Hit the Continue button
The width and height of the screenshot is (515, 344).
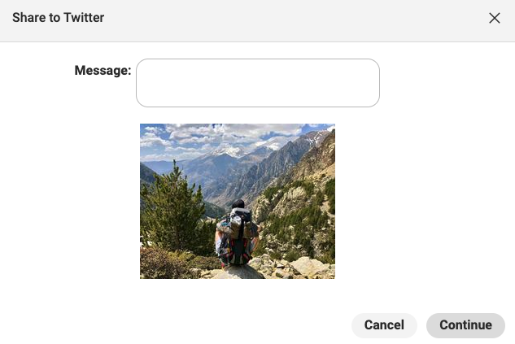click(465, 325)
